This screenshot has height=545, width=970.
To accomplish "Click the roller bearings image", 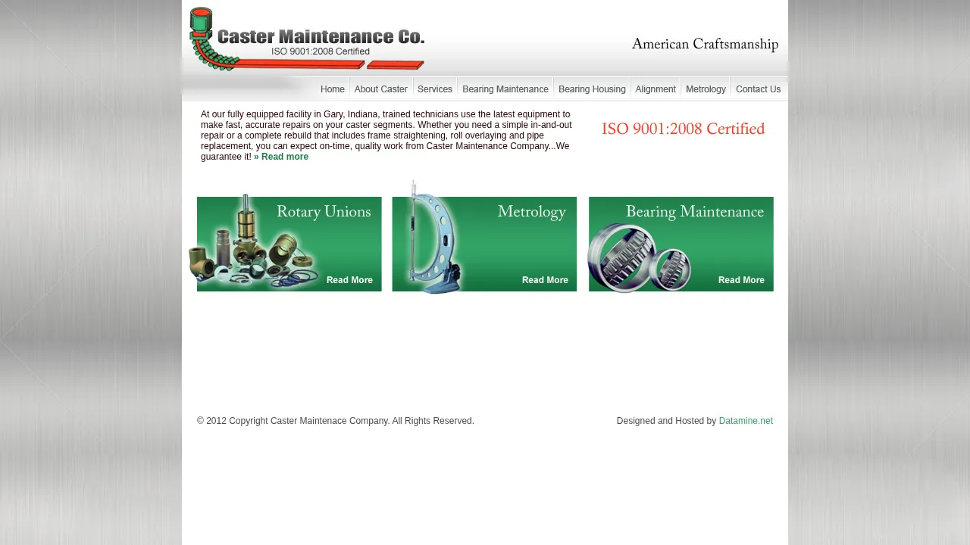I will (x=637, y=257).
